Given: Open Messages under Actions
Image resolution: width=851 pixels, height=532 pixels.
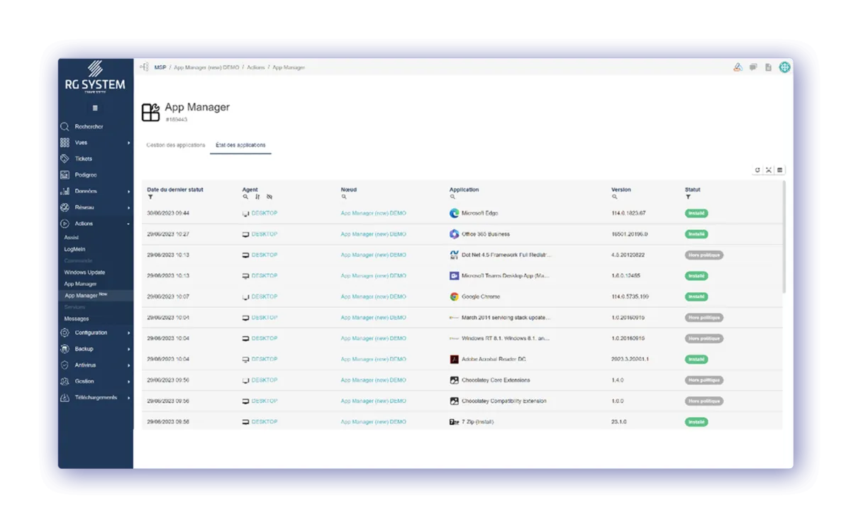Looking at the screenshot, I should click(x=77, y=318).
